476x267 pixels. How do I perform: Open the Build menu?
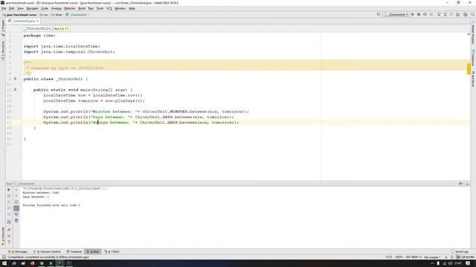(x=82, y=8)
